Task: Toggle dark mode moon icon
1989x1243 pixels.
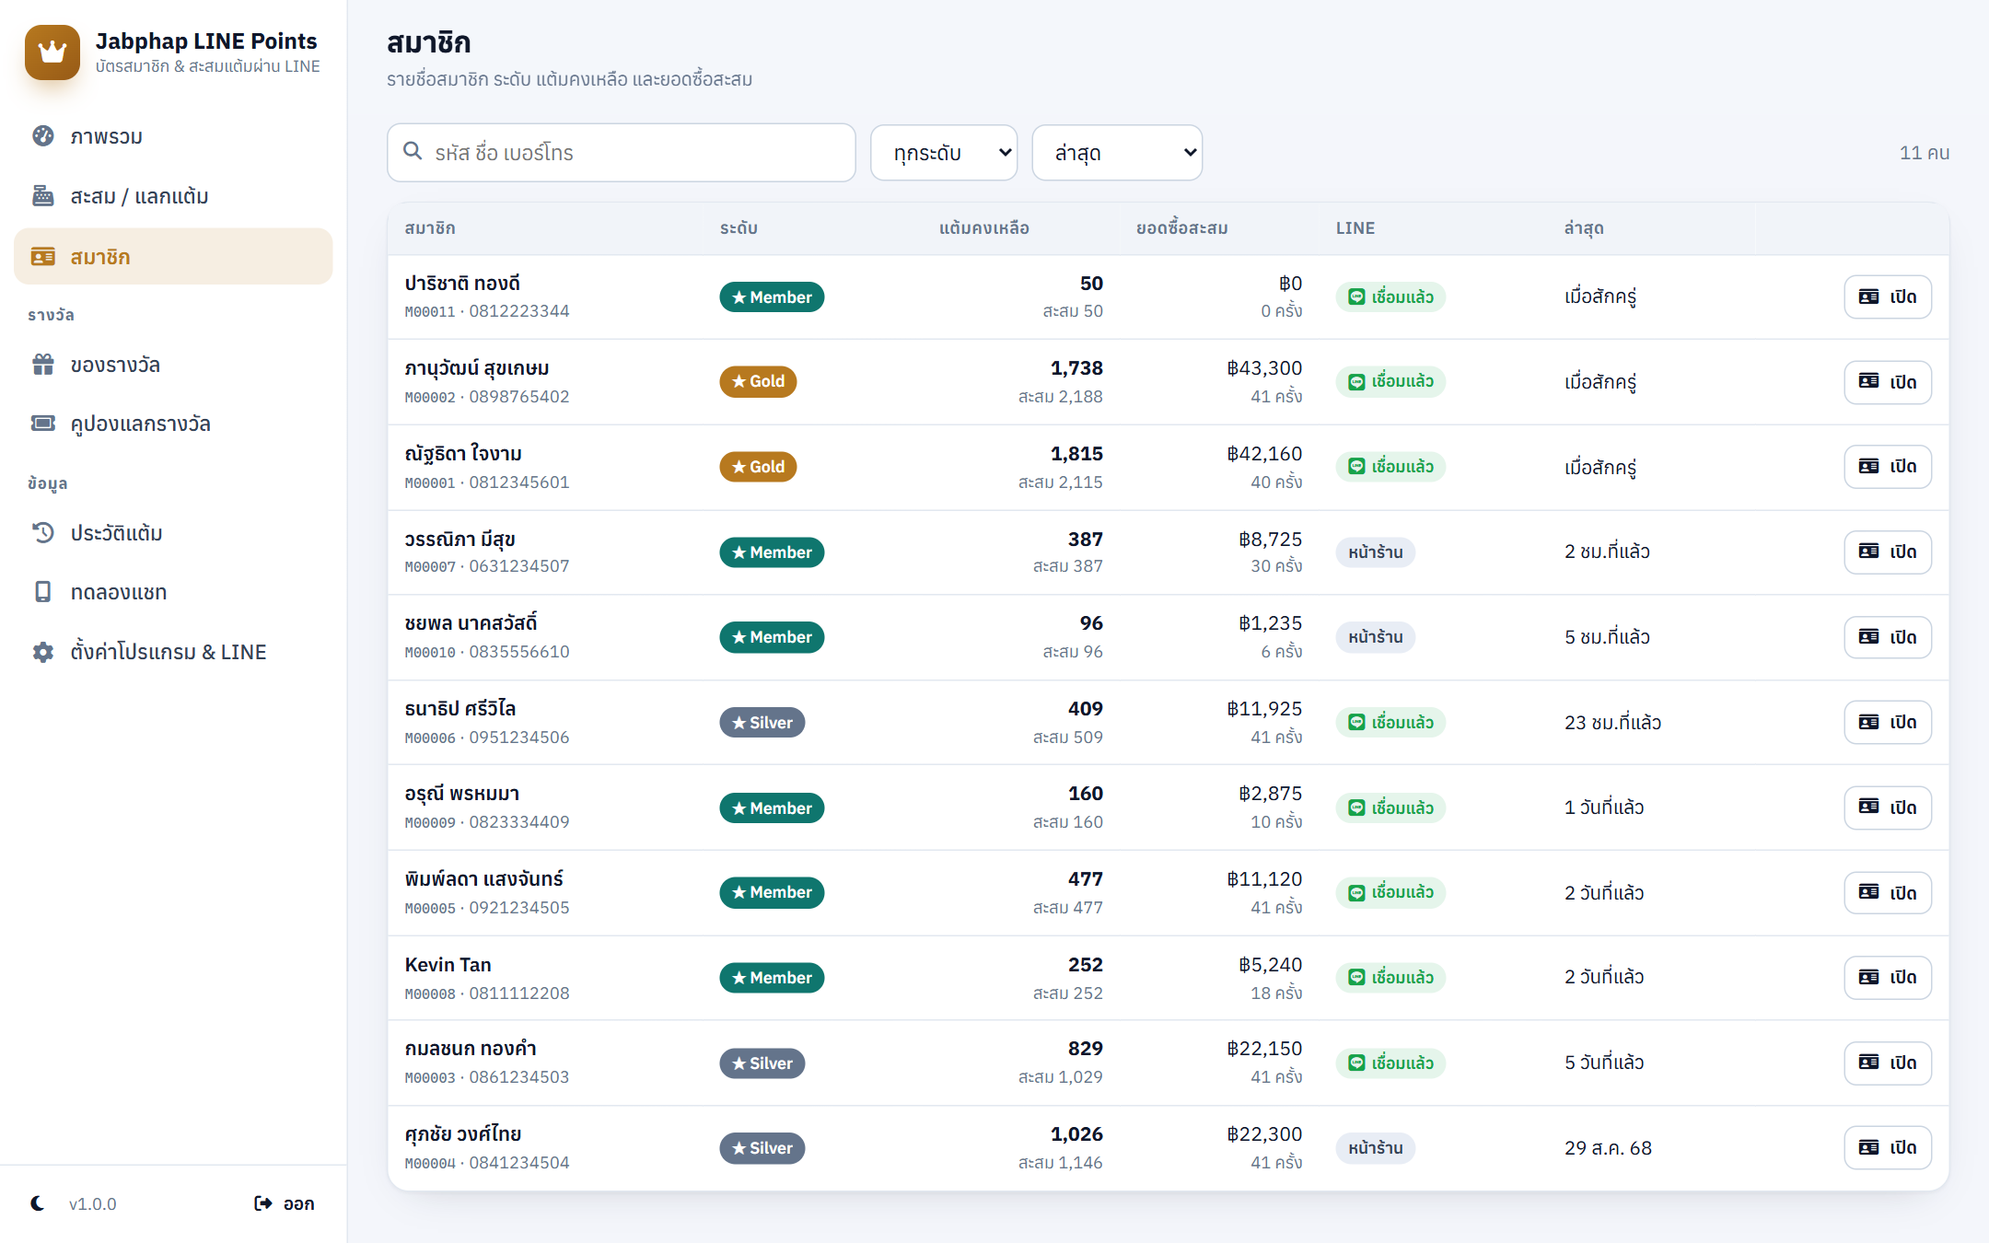Action: 38,1203
